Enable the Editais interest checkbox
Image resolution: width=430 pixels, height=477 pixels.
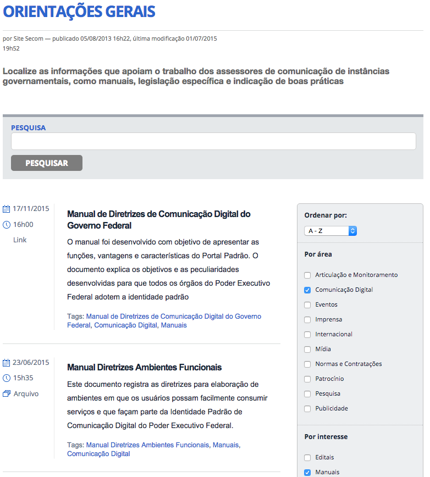307,458
